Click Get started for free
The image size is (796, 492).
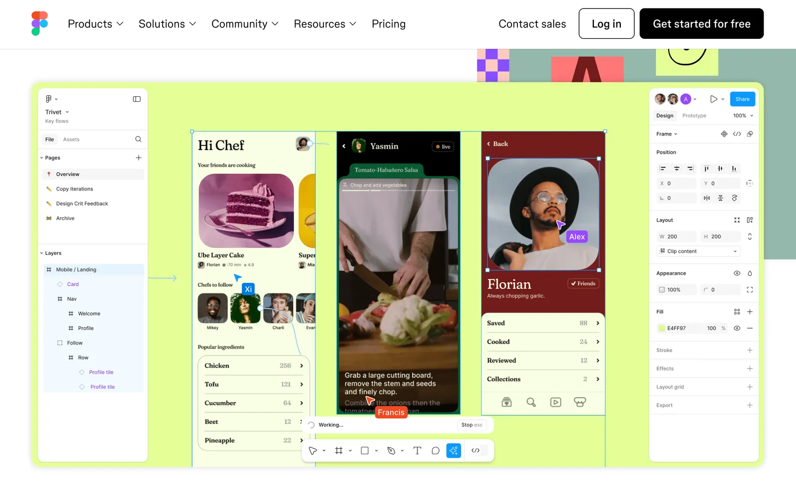(701, 23)
